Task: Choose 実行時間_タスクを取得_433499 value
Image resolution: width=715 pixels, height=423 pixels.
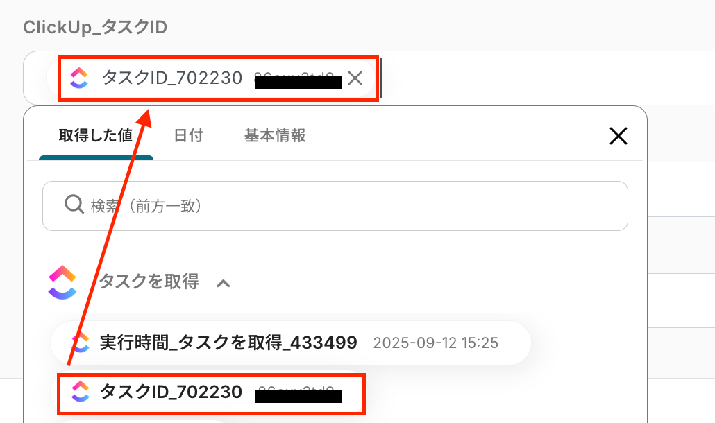Action: click(x=291, y=343)
